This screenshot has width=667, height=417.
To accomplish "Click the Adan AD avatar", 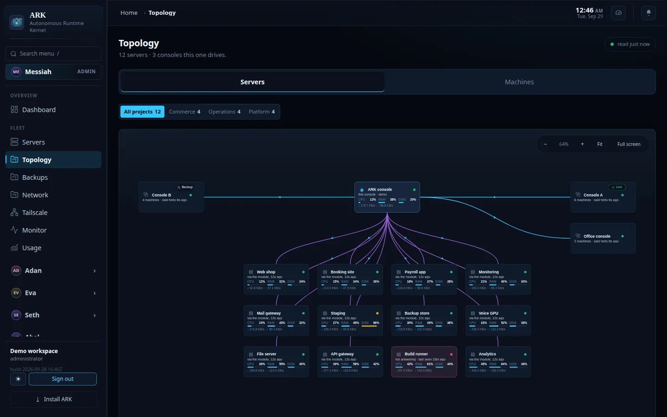I will point(16,271).
